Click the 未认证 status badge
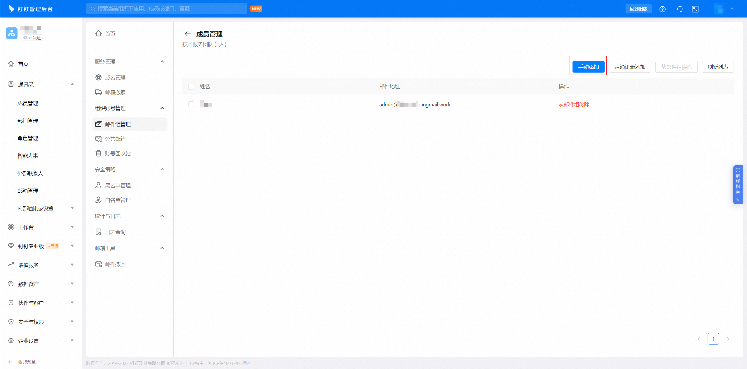 (32, 38)
